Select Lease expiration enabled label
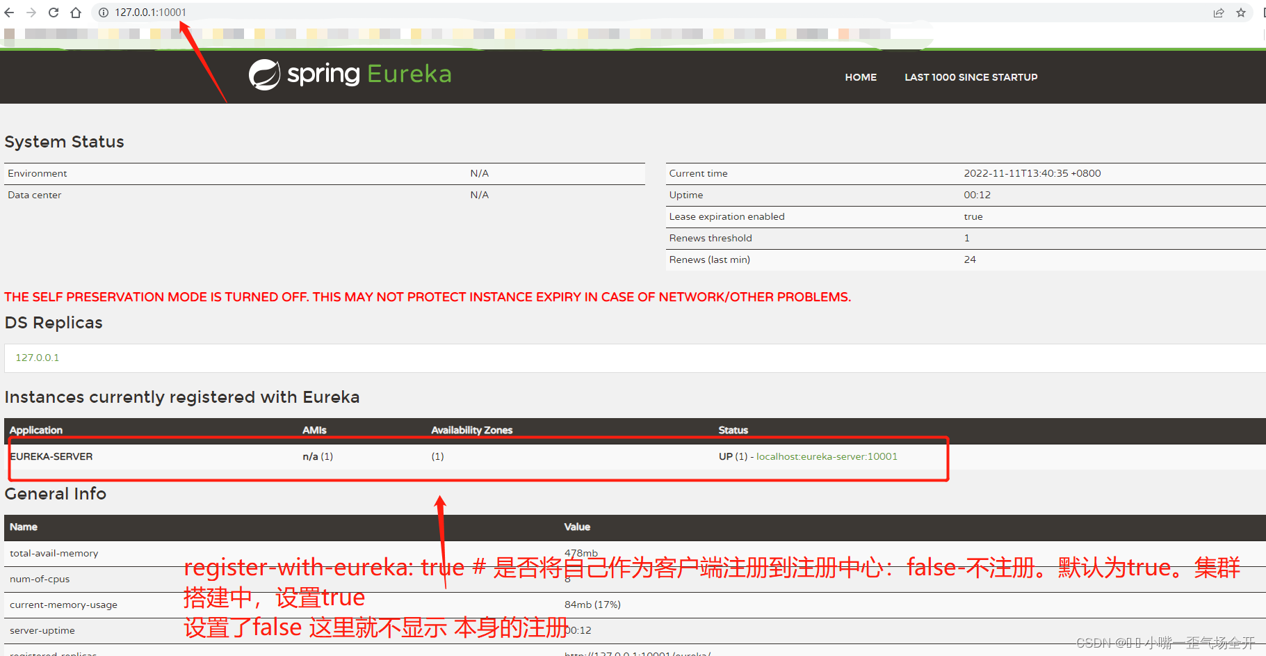 point(727,216)
